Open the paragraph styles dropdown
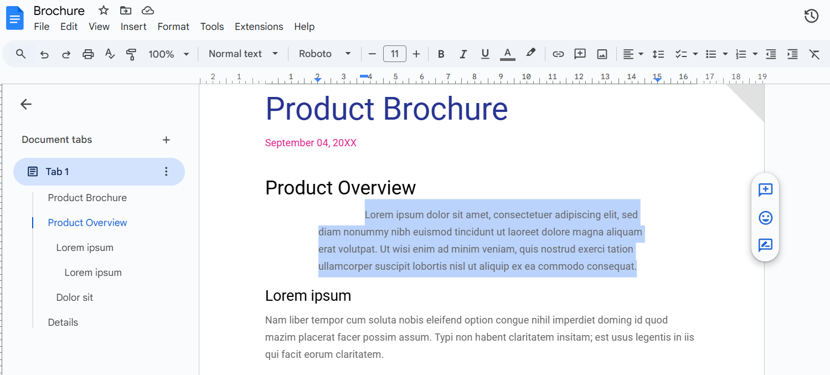The width and height of the screenshot is (830, 375). tap(243, 54)
